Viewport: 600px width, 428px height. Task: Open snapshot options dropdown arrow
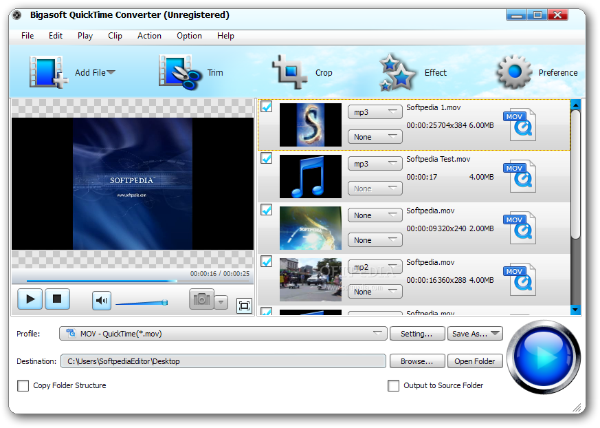221,302
